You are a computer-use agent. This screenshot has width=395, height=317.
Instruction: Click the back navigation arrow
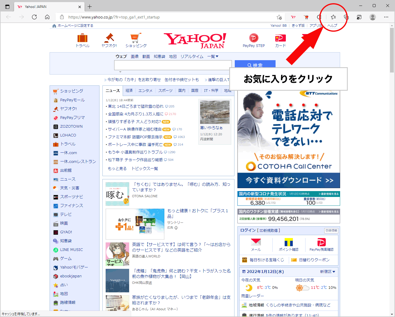pyautogui.click(x=9, y=17)
